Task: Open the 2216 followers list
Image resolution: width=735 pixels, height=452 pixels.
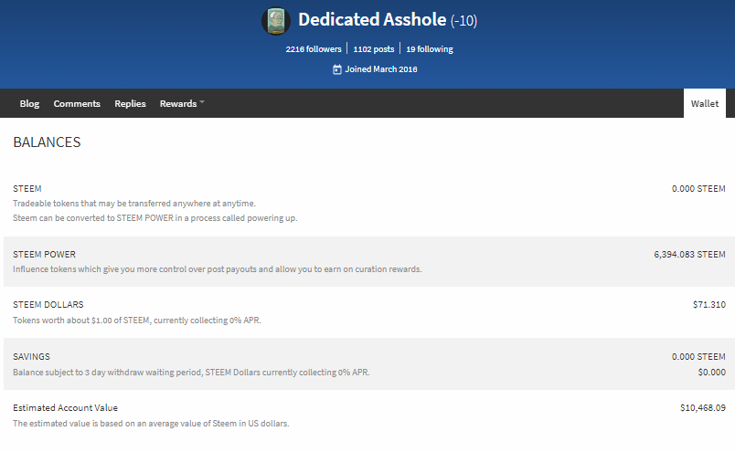Action: [x=314, y=49]
